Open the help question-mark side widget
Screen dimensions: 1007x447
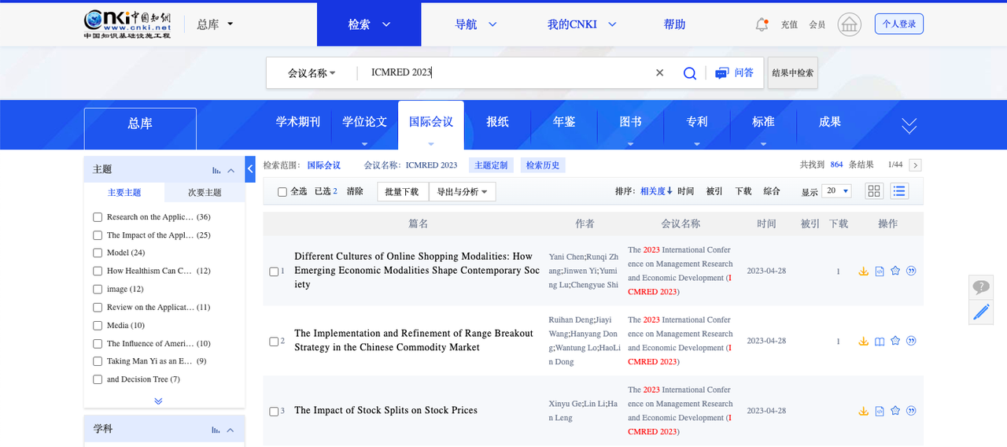coord(981,287)
